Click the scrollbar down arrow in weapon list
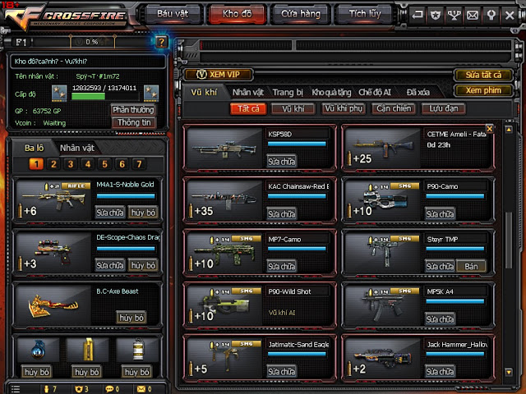526x394 pixels. (509, 372)
